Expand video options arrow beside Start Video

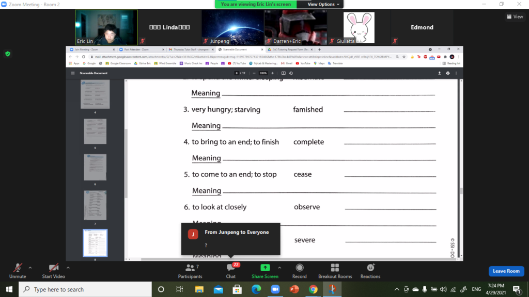coord(68,268)
